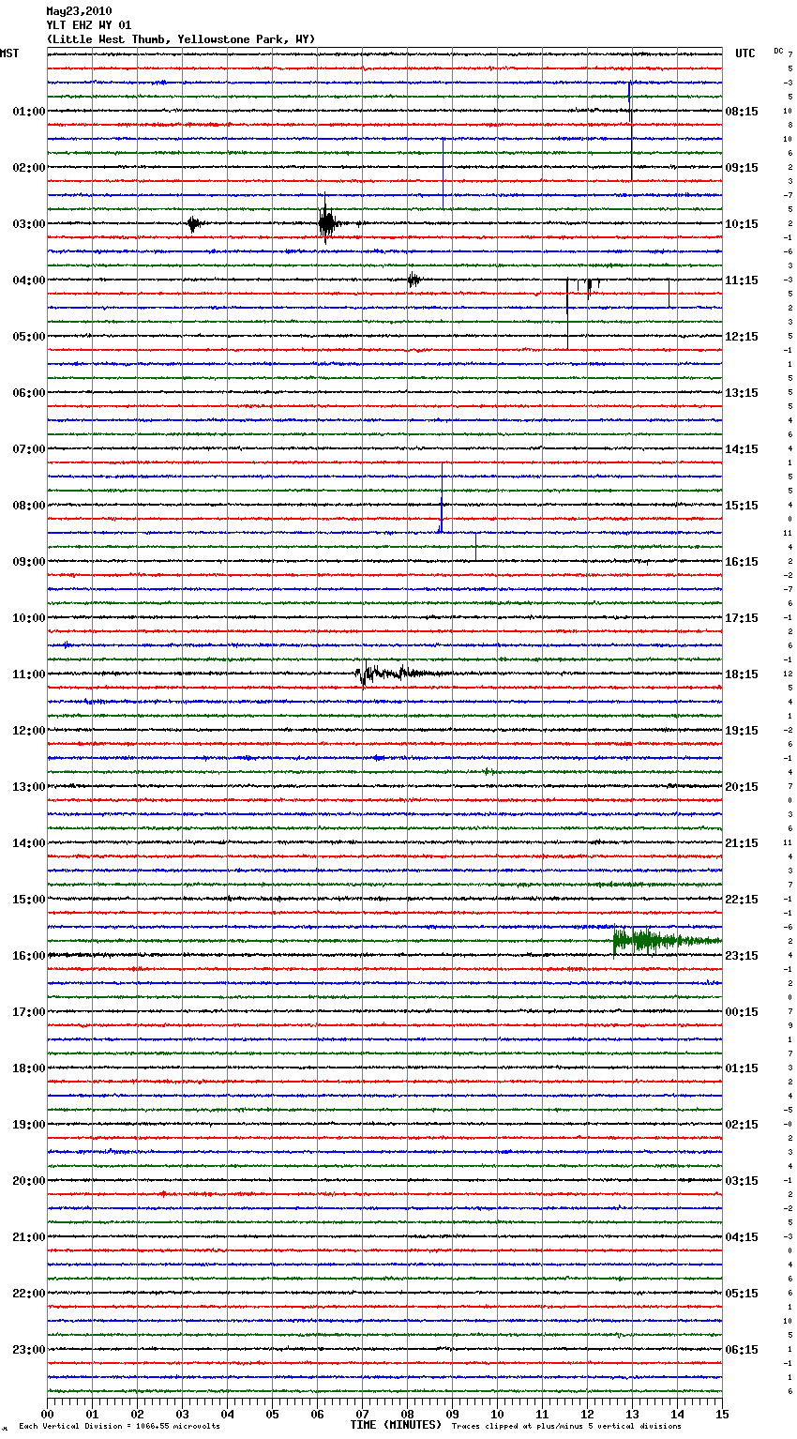797x1439 pixels.
Task: Click the 23:00 MST time label
Action: [29, 1350]
